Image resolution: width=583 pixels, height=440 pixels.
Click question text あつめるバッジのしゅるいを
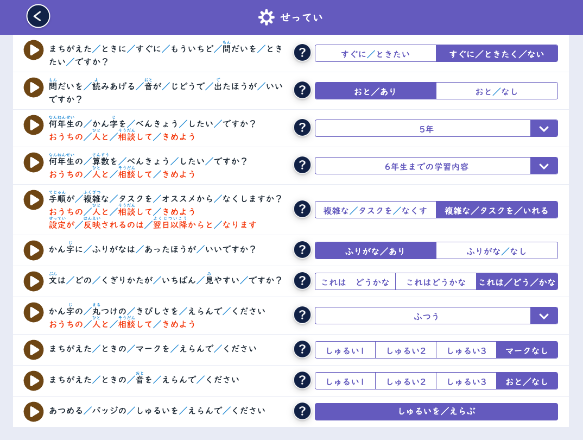[x=157, y=411]
